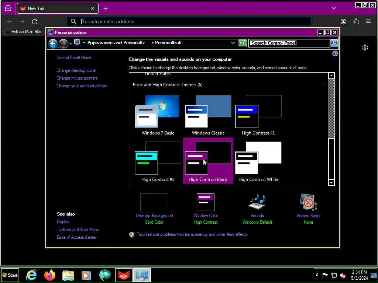This screenshot has width=378, height=283.
Task: Click Appearance and Personalization breadcrumb
Action: point(118,43)
